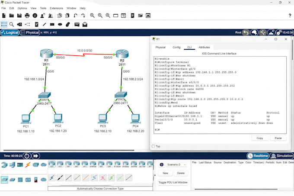
Task: Toggle the Top checkbox in R1 window
Action: 153,146
